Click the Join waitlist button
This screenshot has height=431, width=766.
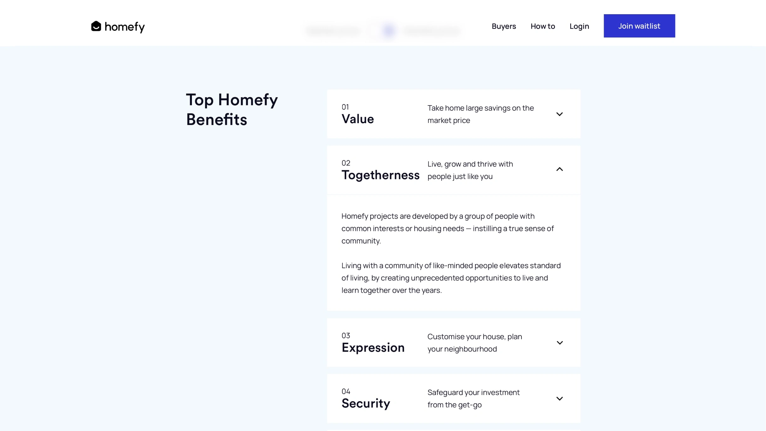639,26
